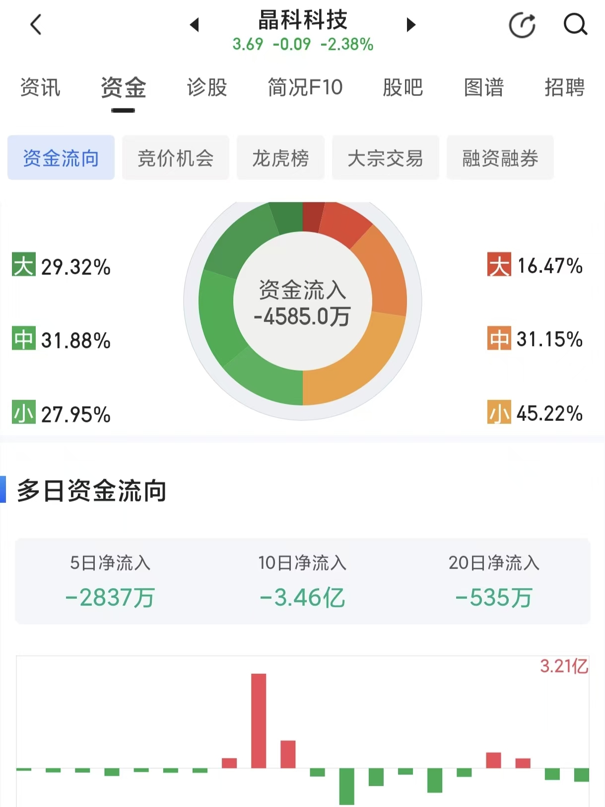Tap the 45.22% small inflow value
This screenshot has width=605, height=807.
click(550, 413)
